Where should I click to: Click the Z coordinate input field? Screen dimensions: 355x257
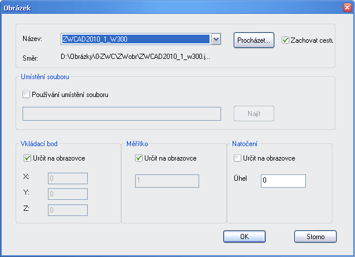68,211
